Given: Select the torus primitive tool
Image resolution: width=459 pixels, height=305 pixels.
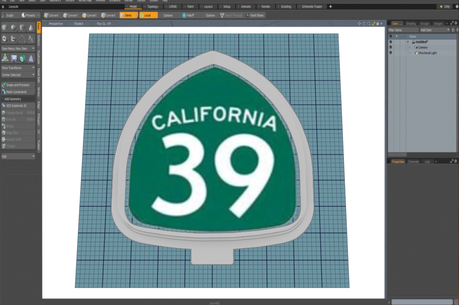Looking at the screenshot, I should 4,39.
